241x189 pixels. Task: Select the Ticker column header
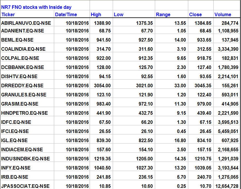pyautogui.click(x=8, y=14)
